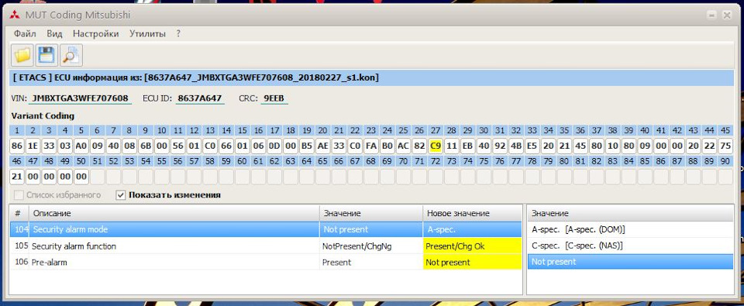Click the Mitsubishi logo in the title bar

[x=14, y=15]
